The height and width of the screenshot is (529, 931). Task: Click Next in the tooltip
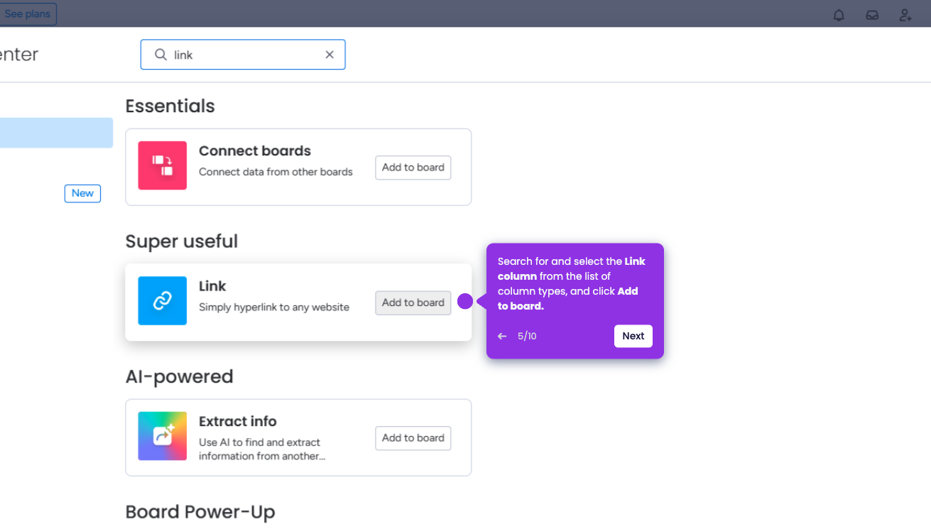(633, 337)
